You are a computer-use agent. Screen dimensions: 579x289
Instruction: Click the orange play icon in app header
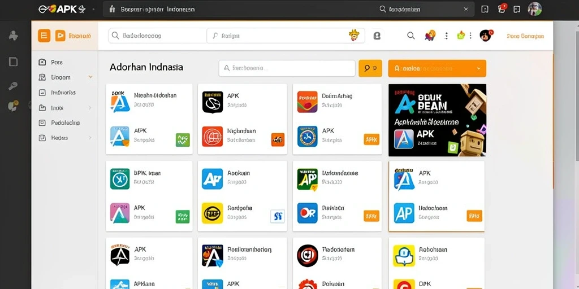[x=60, y=36]
